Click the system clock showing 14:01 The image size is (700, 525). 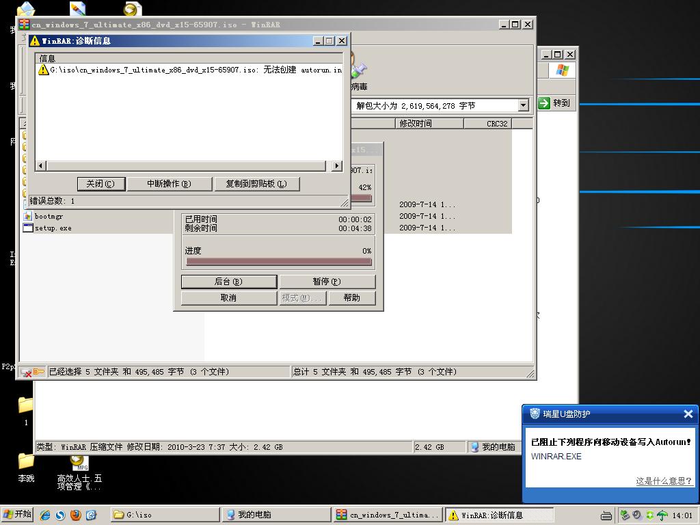point(682,515)
